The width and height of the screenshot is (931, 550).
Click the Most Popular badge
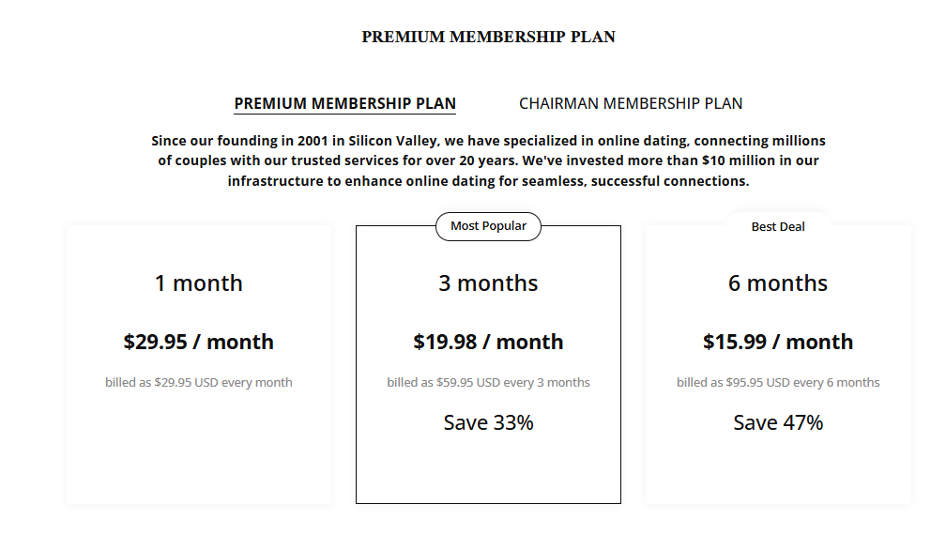488,226
